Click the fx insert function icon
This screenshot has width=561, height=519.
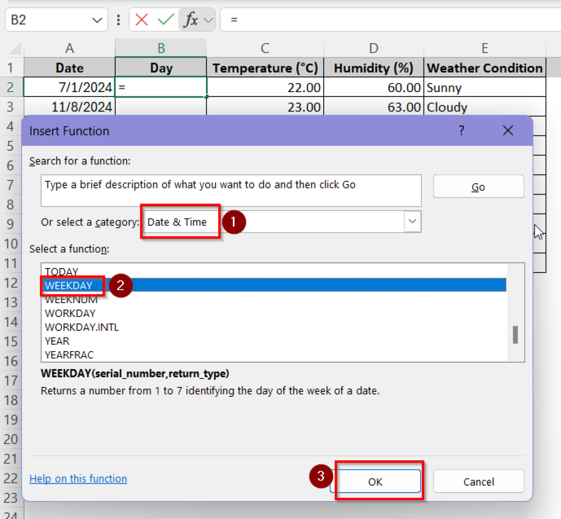click(x=190, y=20)
